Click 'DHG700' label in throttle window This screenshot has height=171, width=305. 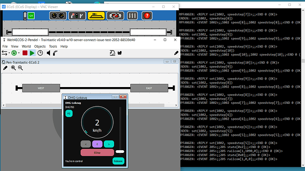pos(70,107)
